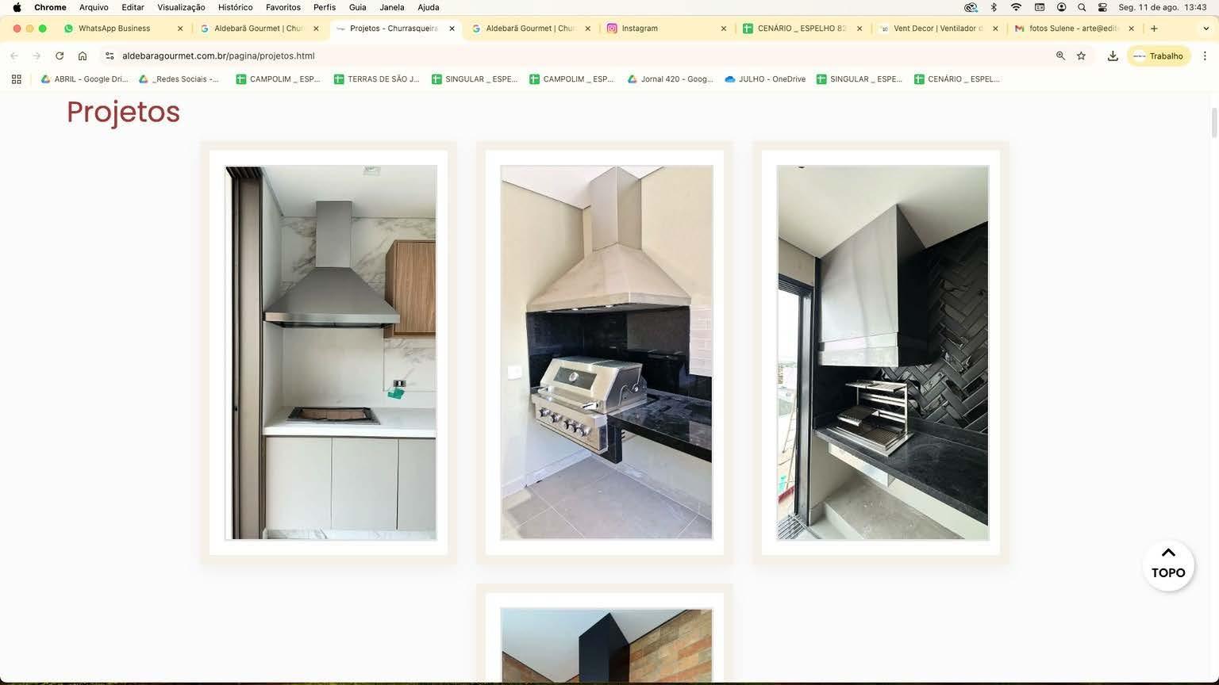Viewport: 1219px width, 685px height.
Task: Close the CENÁRIO _ ESPELHO tab
Action: tap(859, 29)
